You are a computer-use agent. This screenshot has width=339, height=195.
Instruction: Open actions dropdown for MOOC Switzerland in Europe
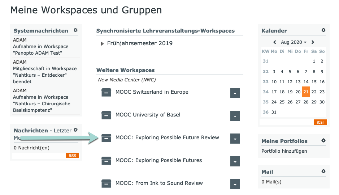[x=235, y=93]
